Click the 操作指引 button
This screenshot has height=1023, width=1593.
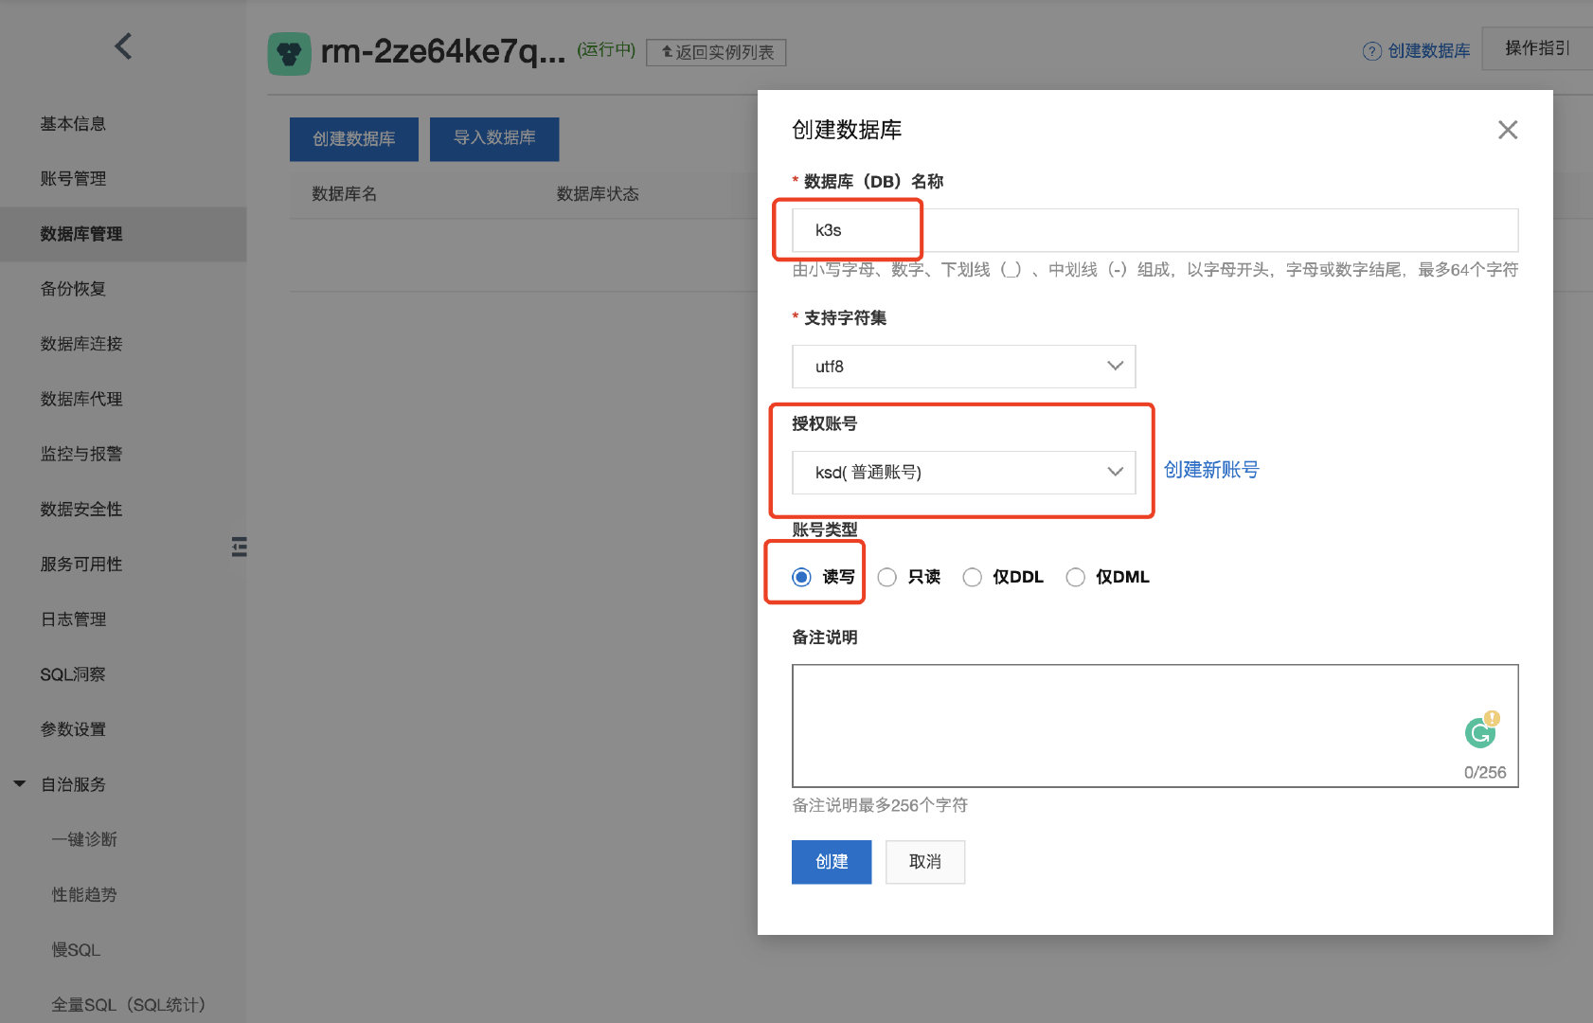tap(1537, 47)
